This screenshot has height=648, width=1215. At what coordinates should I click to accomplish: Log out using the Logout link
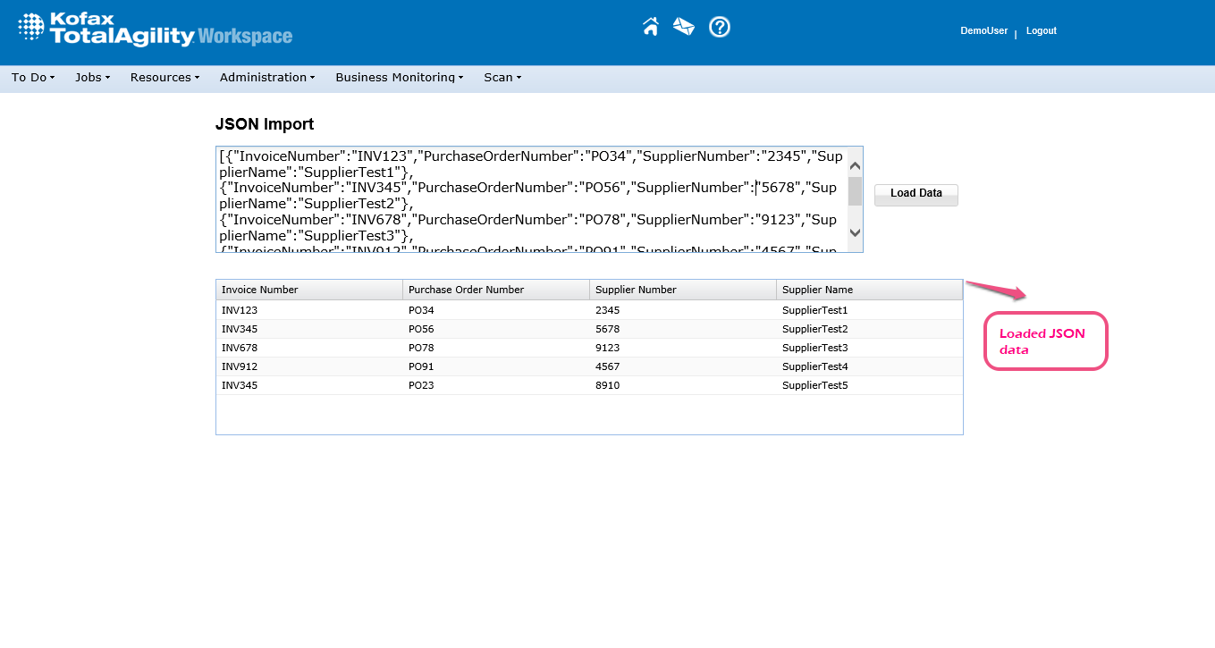(x=1041, y=31)
